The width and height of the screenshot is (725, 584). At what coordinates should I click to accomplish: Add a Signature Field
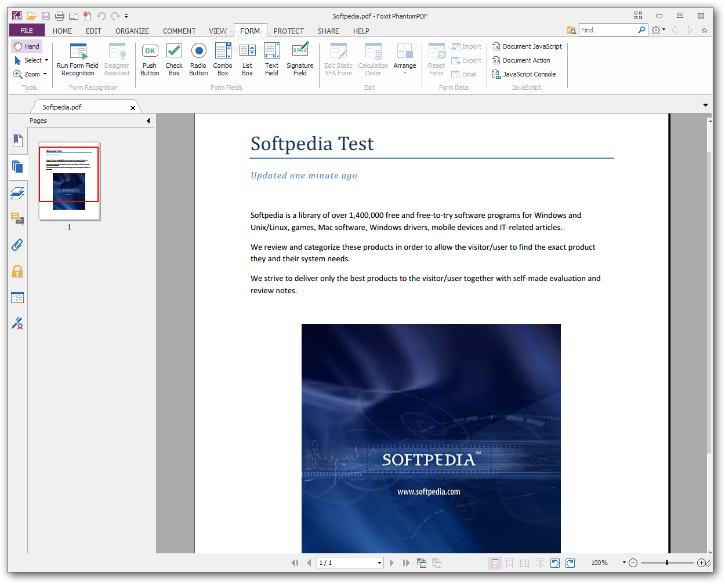(x=300, y=60)
